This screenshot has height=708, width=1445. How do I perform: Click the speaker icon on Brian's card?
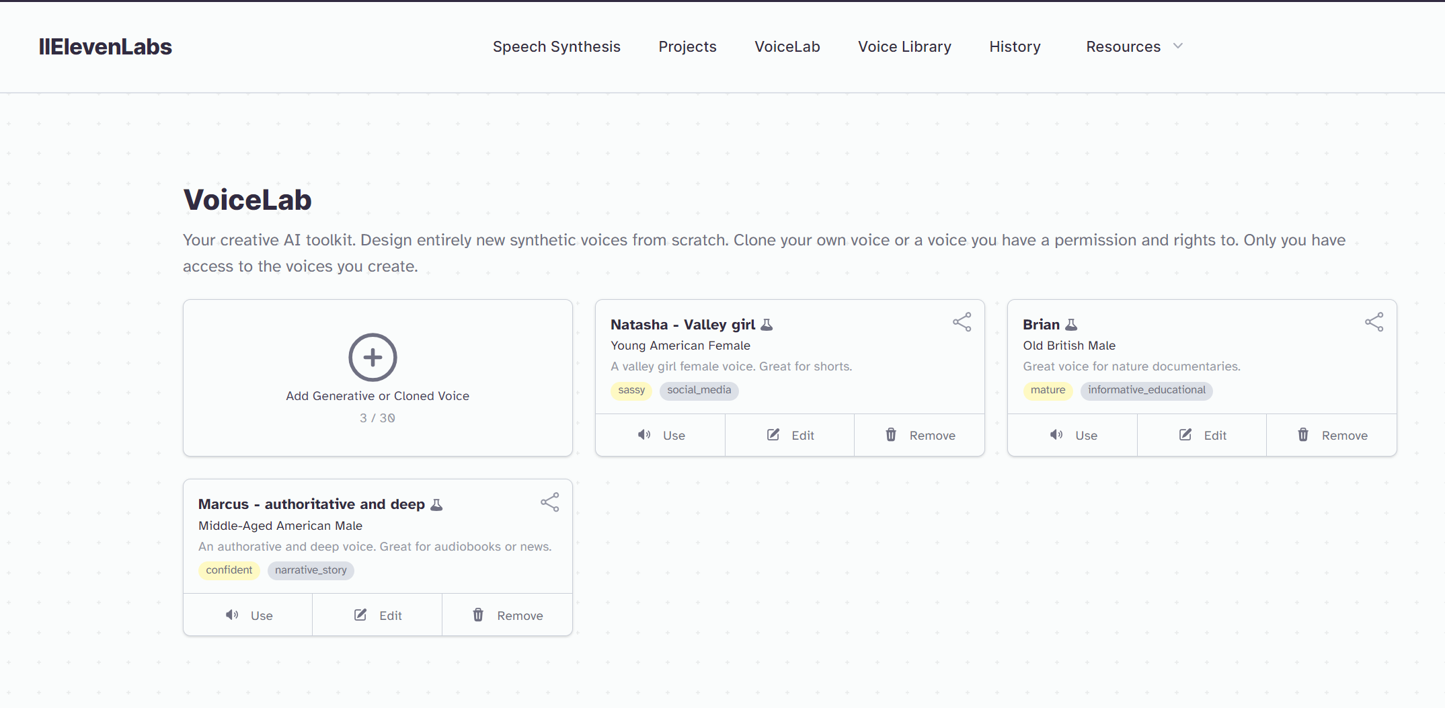coord(1056,435)
